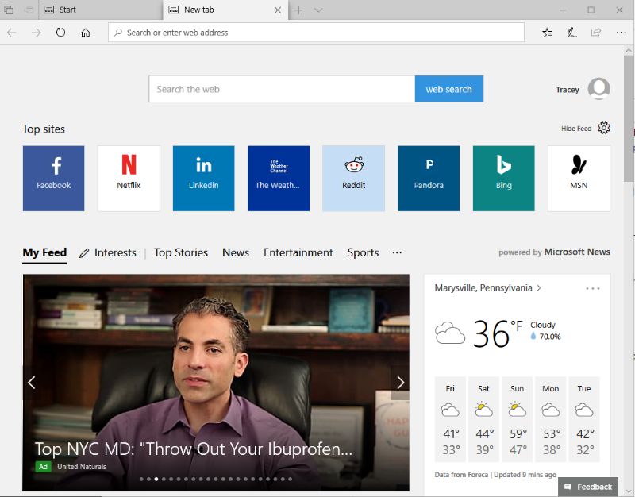Go back using the back arrow
The width and height of the screenshot is (635, 497).
(13, 33)
